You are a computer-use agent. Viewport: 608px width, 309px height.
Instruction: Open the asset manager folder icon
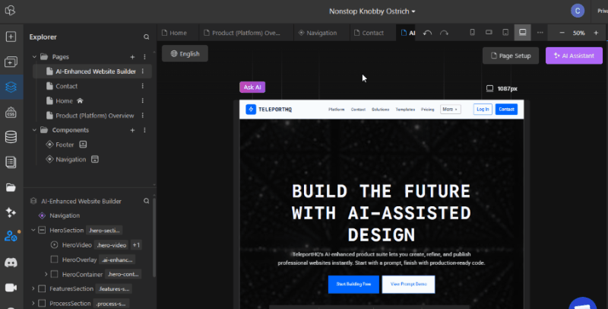click(x=11, y=188)
